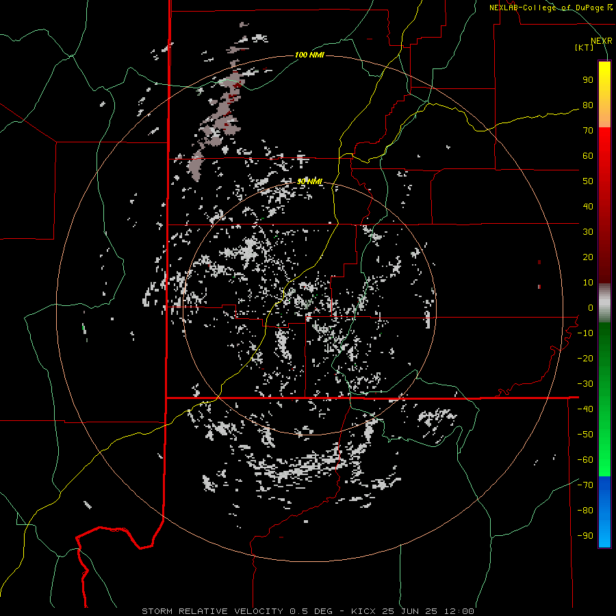616x616 pixels.
Task: Click the -90 value on velocity scale
Action: (585, 535)
